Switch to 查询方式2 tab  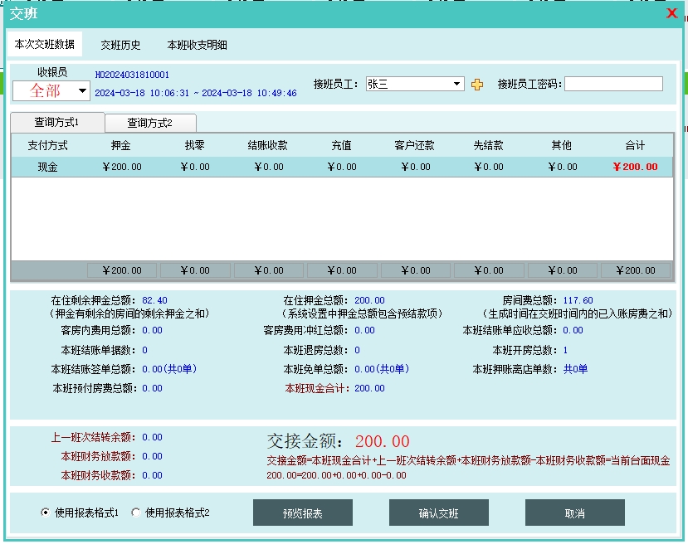point(149,123)
